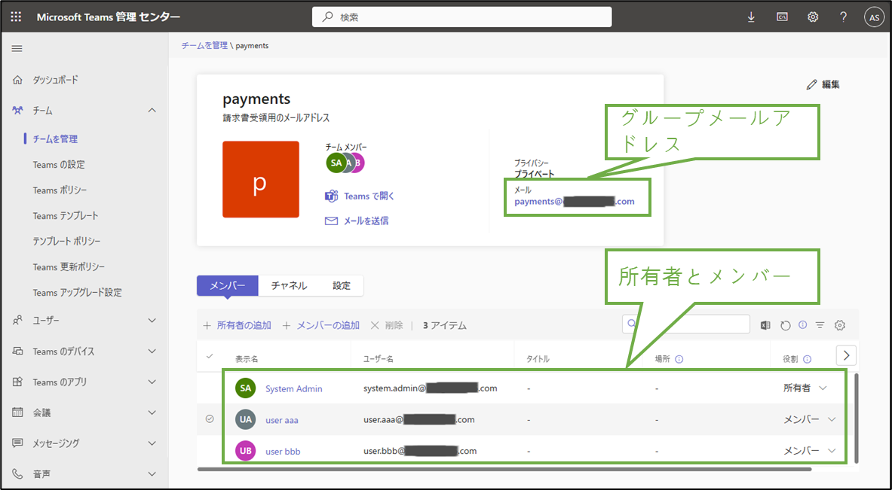Viewport: 892px width, 490px height.
Task: Click the help question mark icon
Action: pyautogui.click(x=844, y=17)
